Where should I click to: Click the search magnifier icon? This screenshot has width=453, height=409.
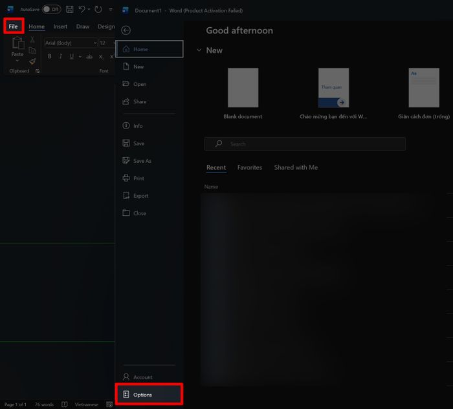click(x=219, y=143)
